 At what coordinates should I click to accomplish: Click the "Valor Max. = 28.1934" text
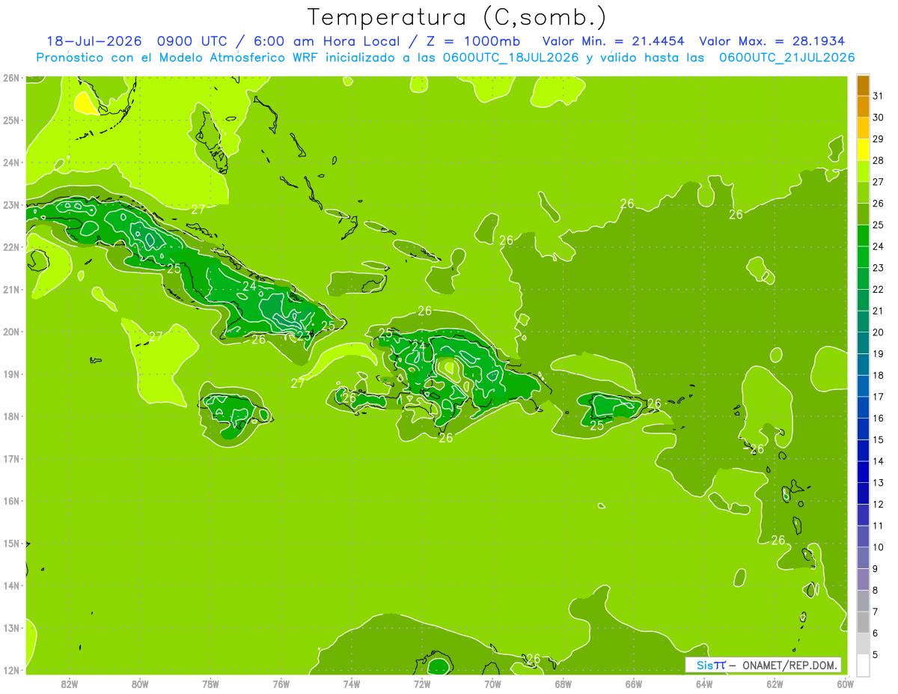coord(774,41)
